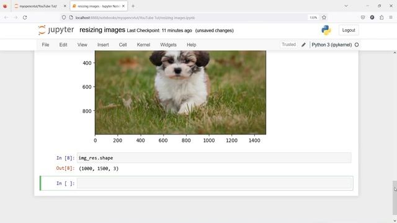Click the Trusted notebook button
Screen dimensions: 397x223
coord(288,45)
